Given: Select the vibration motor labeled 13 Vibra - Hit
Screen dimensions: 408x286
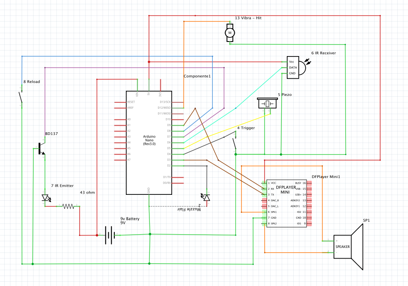Looking at the screenshot, I should click(x=230, y=33).
